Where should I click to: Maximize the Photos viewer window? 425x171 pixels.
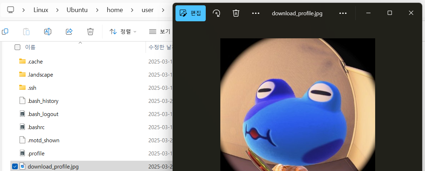click(389, 13)
